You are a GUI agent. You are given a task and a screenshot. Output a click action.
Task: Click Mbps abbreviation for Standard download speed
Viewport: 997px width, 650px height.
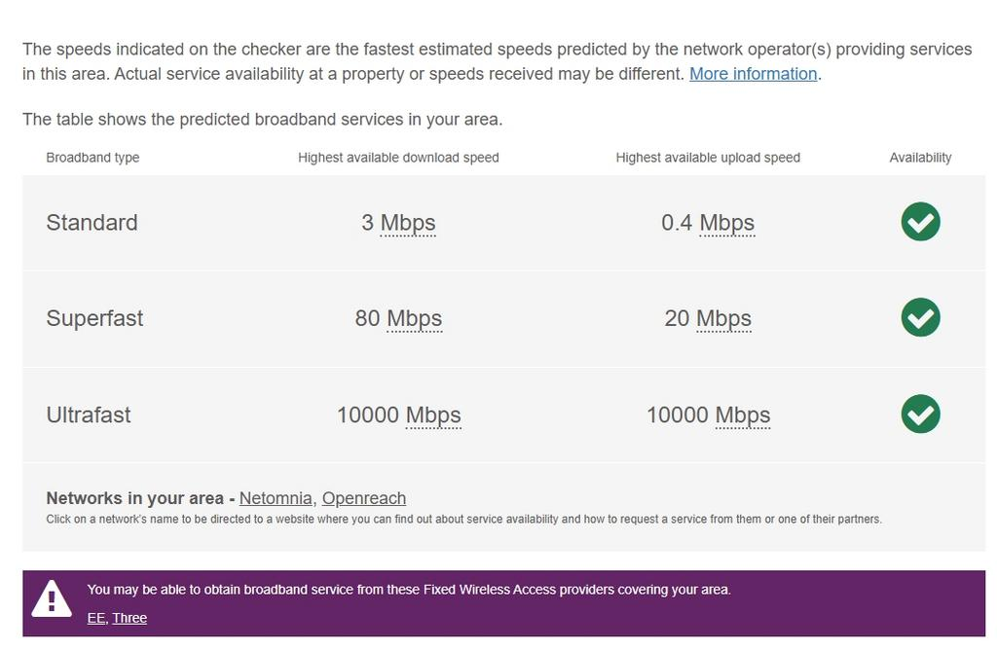(408, 223)
